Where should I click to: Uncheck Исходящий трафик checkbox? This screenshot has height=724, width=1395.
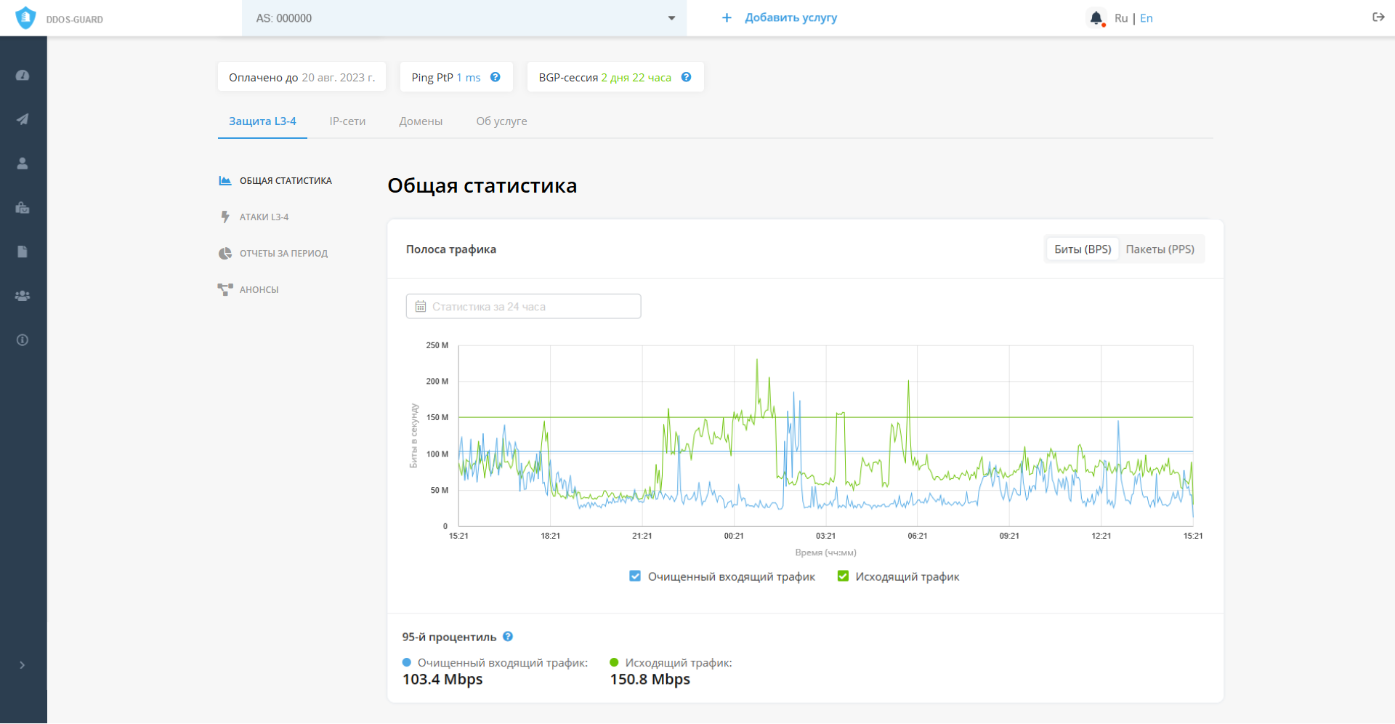coord(843,576)
